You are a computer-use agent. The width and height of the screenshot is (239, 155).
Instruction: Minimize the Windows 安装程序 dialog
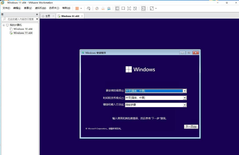[x=182, y=53]
